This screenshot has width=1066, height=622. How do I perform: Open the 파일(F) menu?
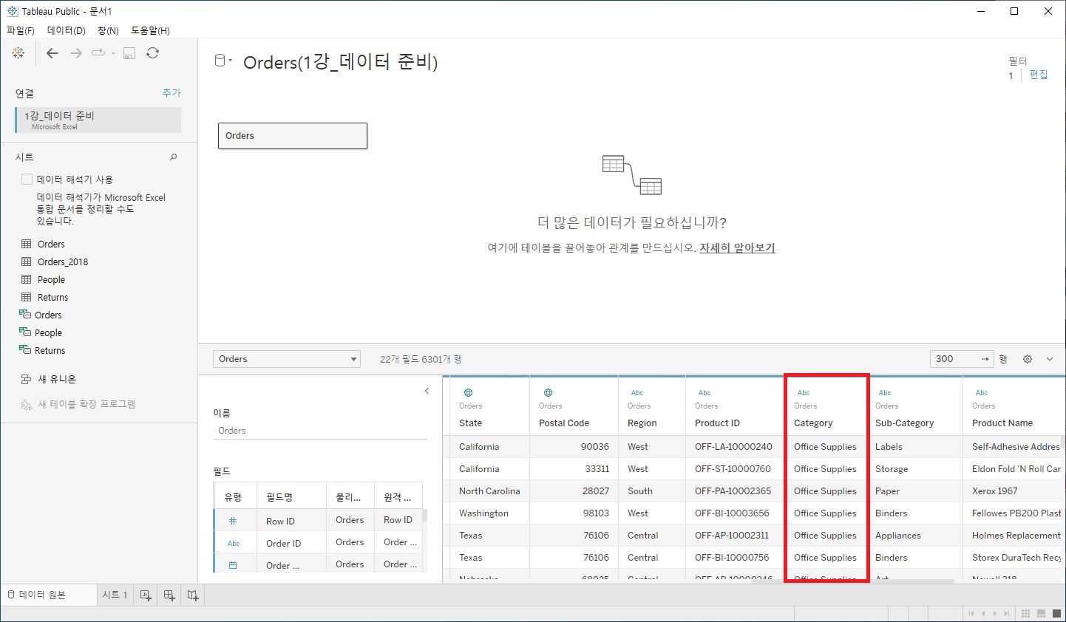click(x=21, y=30)
